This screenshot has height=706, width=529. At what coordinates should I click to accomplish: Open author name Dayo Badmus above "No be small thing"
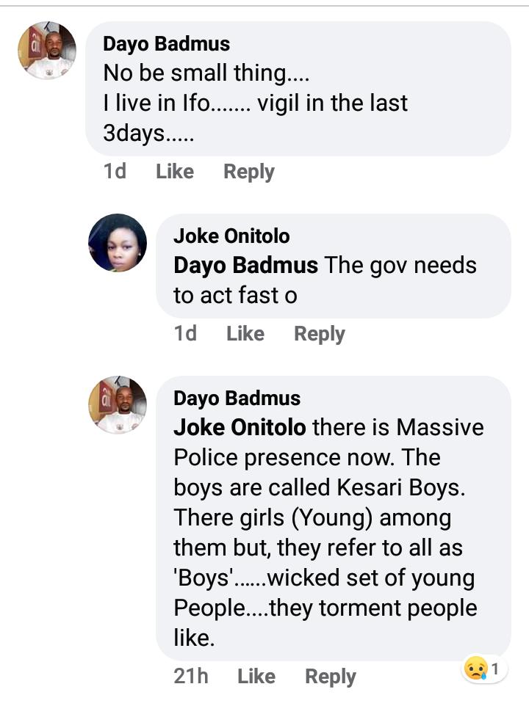point(166,44)
